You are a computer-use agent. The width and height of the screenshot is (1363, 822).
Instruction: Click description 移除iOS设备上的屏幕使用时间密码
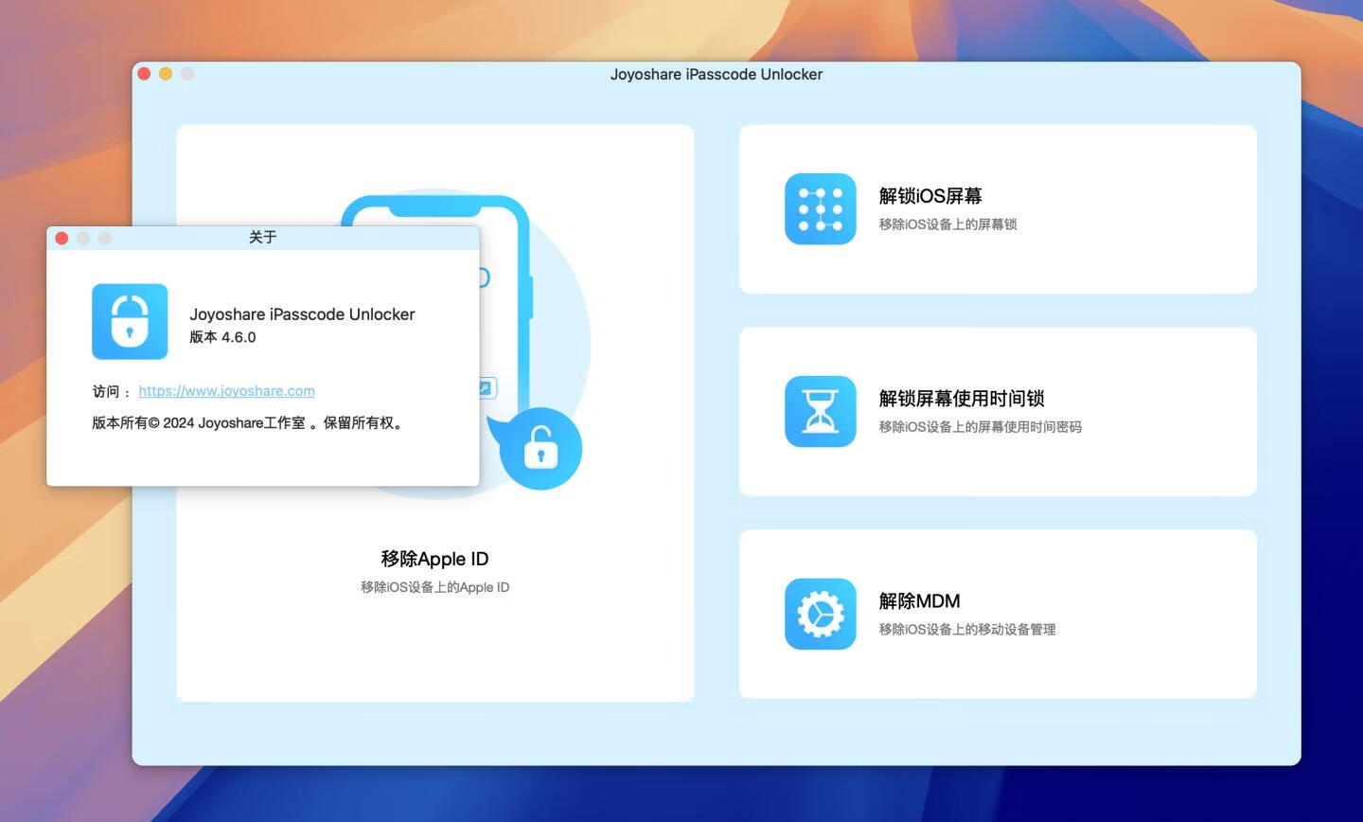[x=980, y=427]
